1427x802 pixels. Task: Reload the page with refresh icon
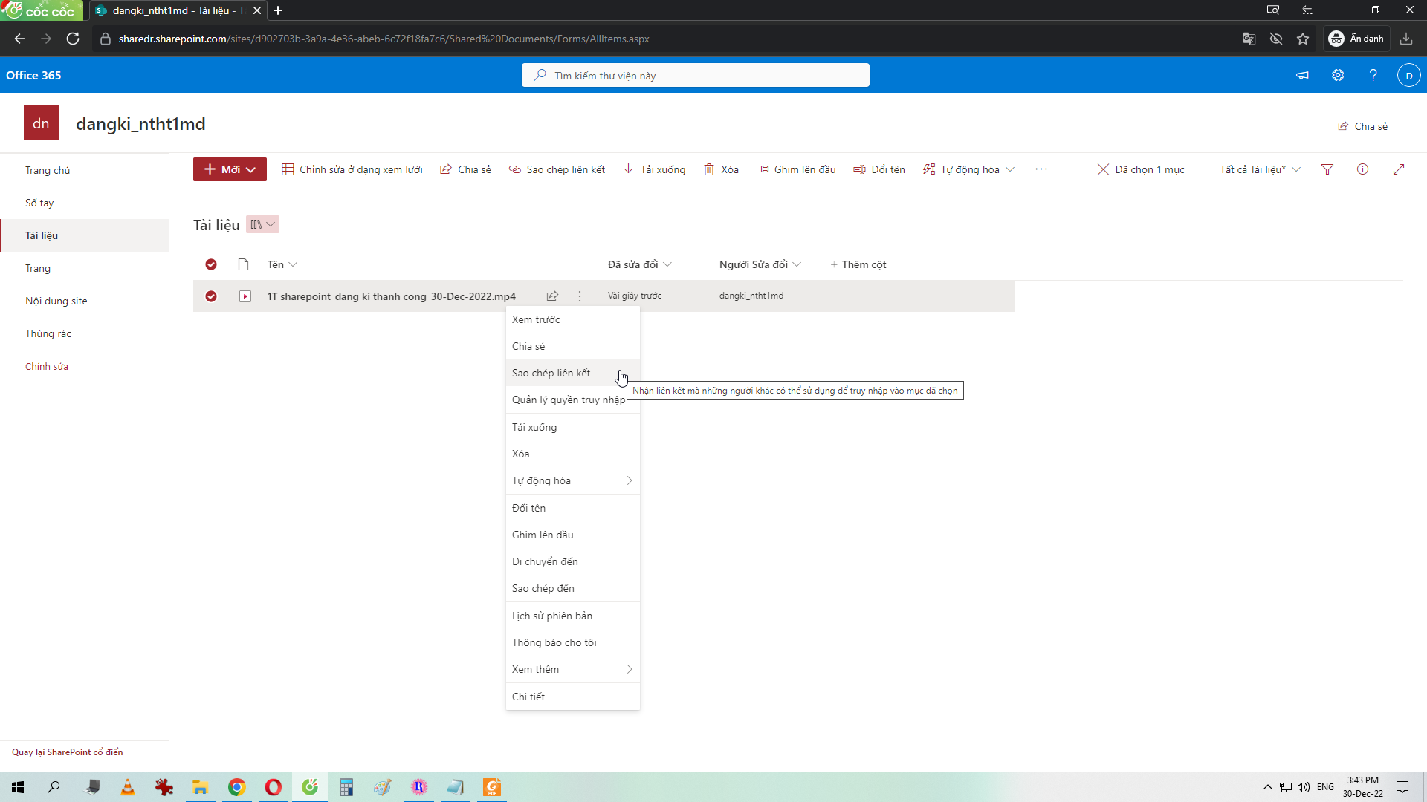coord(73,39)
